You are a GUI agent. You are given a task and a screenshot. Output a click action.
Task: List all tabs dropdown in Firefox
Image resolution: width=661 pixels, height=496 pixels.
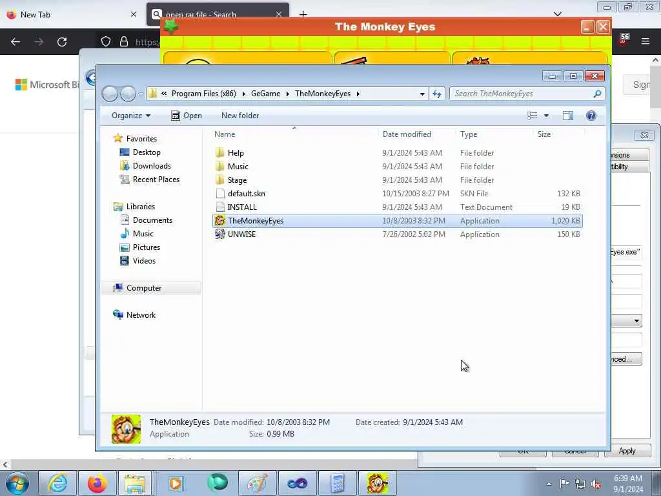point(558,14)
